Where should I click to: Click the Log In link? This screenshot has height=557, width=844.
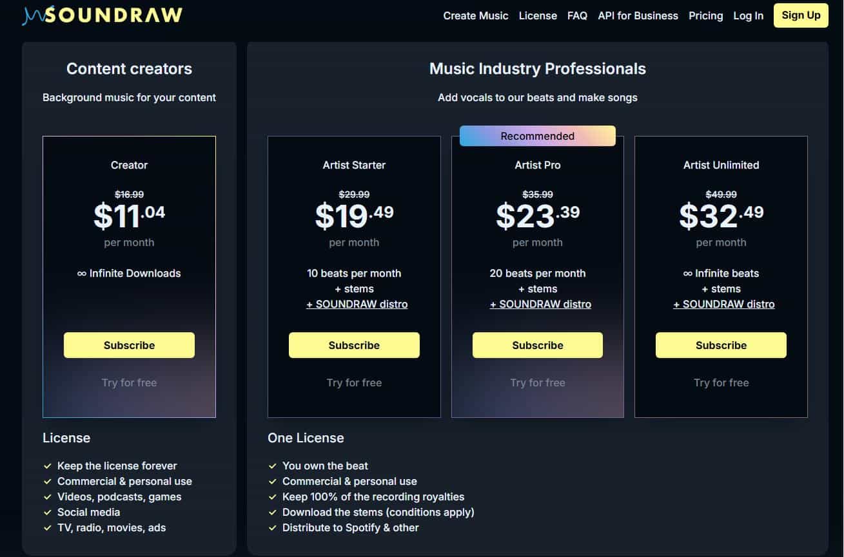[748, 15]
